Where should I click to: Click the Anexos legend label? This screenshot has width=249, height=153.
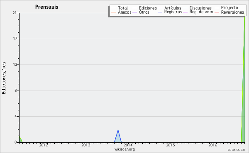pos(124,12)
